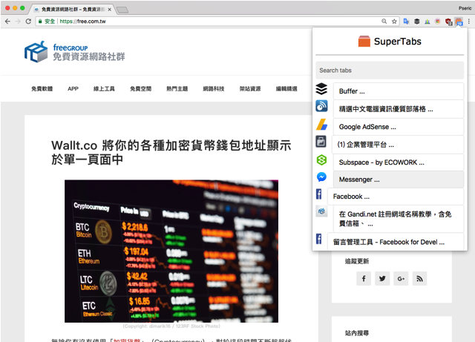The height and width of the screenshot is (342, 475).
Task: Click the zoom magnifier icon in address bar
Action: (x=384, y=22)
